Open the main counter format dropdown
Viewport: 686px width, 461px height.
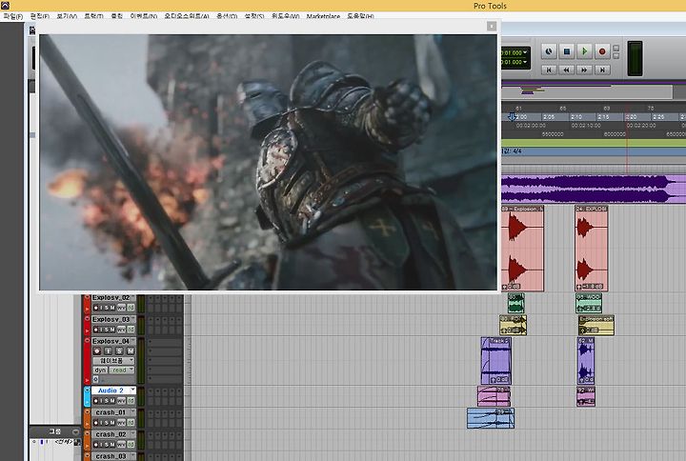coord(525,52)
